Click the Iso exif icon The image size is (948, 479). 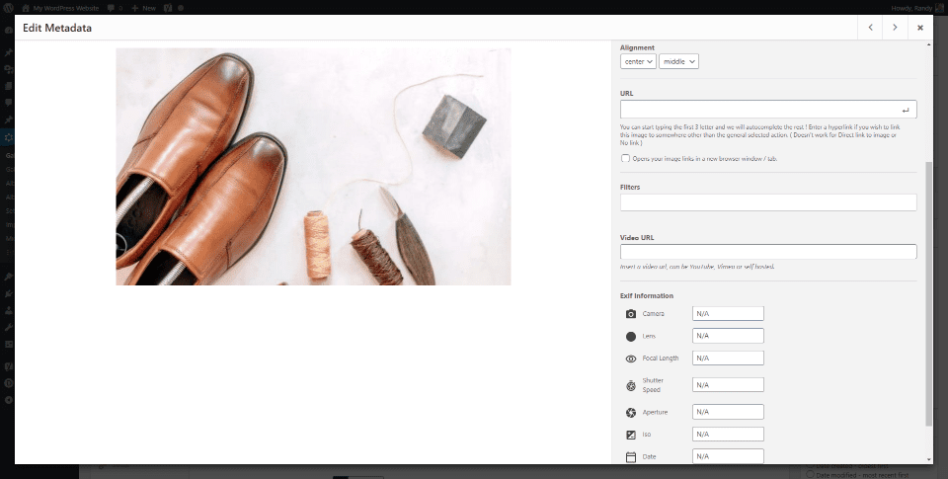point(631,435)
